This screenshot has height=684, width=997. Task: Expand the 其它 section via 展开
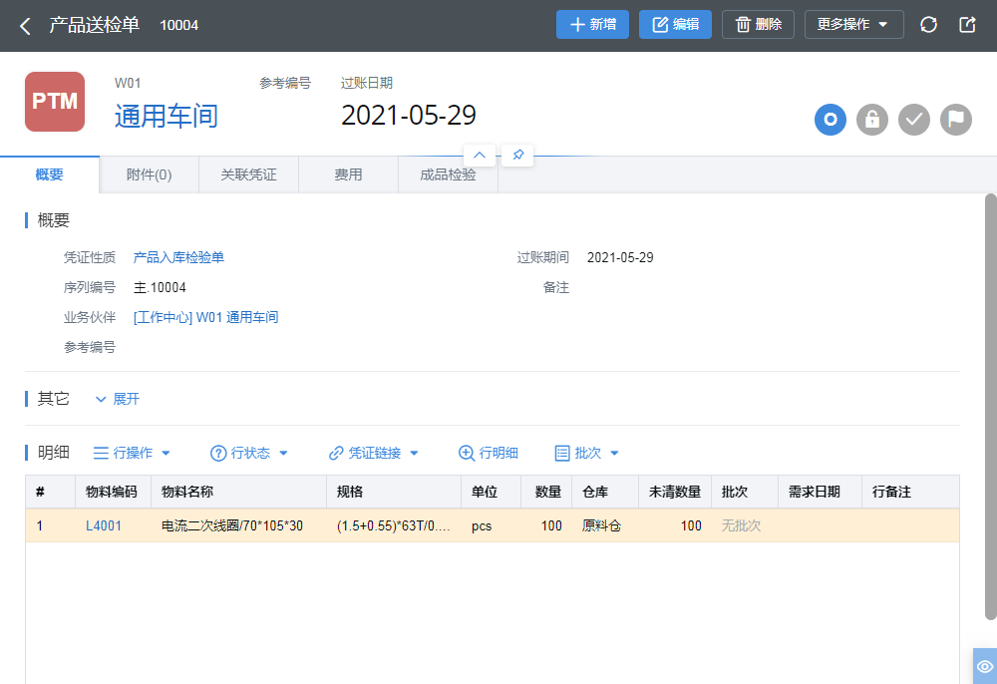click(118, 399)
